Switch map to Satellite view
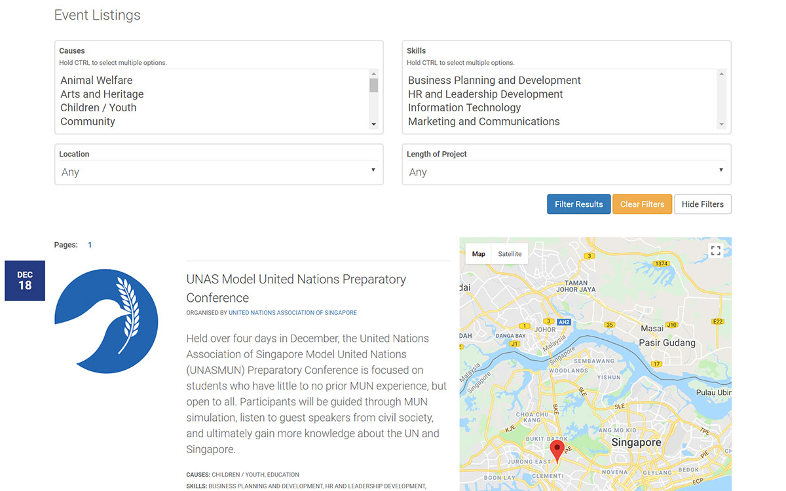Viewport: 786px width, 491px height. tap(510, 254)
